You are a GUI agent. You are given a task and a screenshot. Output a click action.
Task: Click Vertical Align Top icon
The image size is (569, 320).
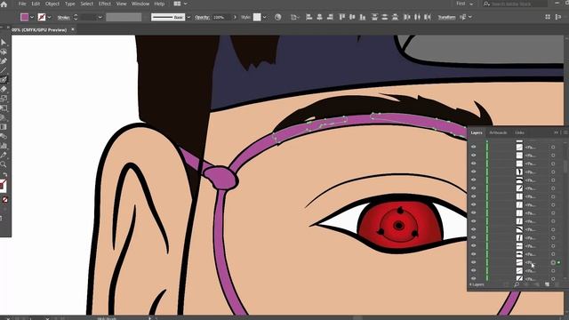[x=341, y=17]
